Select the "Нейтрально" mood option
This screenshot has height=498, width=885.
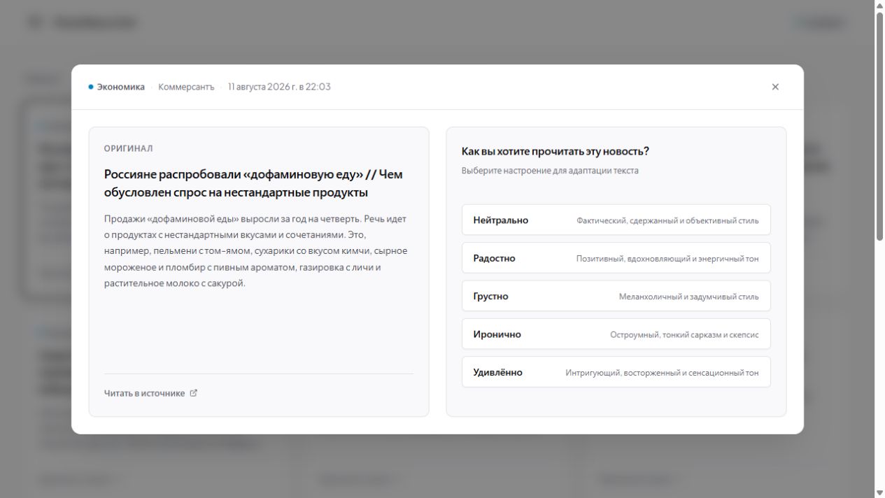616,220
